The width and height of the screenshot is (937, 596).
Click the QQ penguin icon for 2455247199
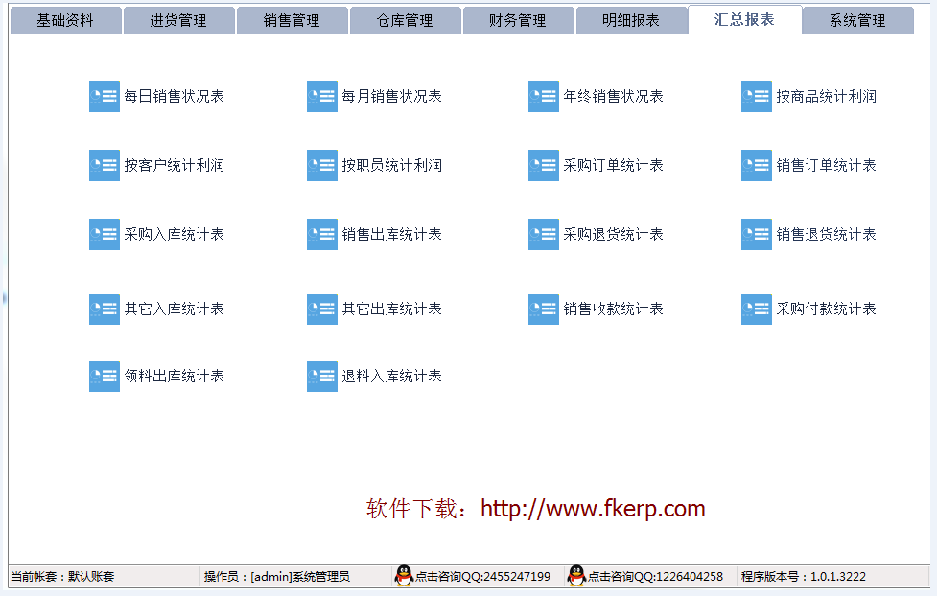[x=404, y=576]
